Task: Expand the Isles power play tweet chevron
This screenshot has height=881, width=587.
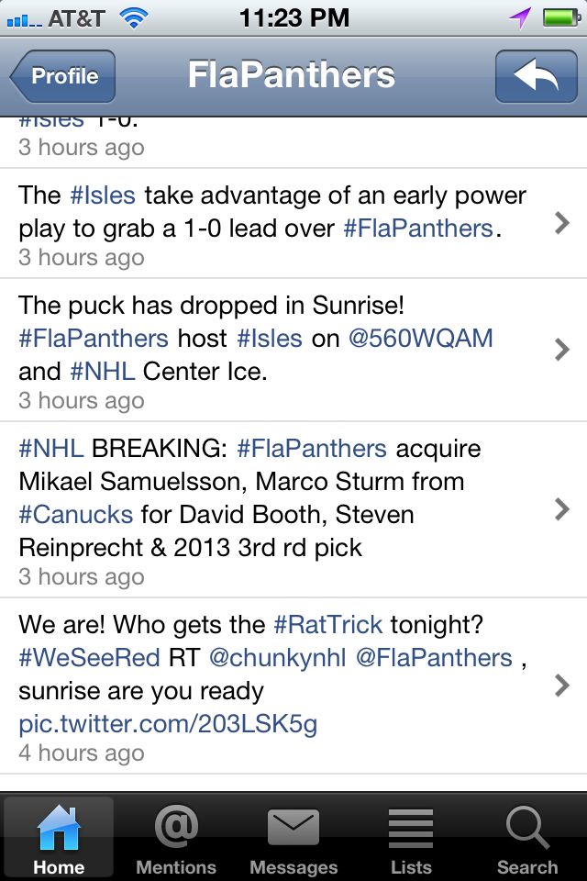Action: tap(562, 223)
